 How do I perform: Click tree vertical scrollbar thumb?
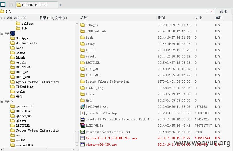[77, 136]
